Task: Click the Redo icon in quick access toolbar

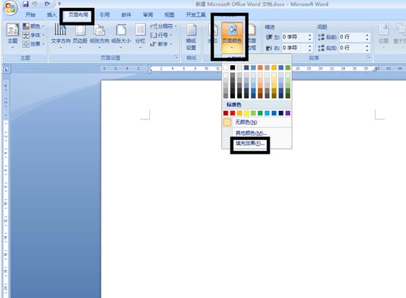Action: [47, 4]
